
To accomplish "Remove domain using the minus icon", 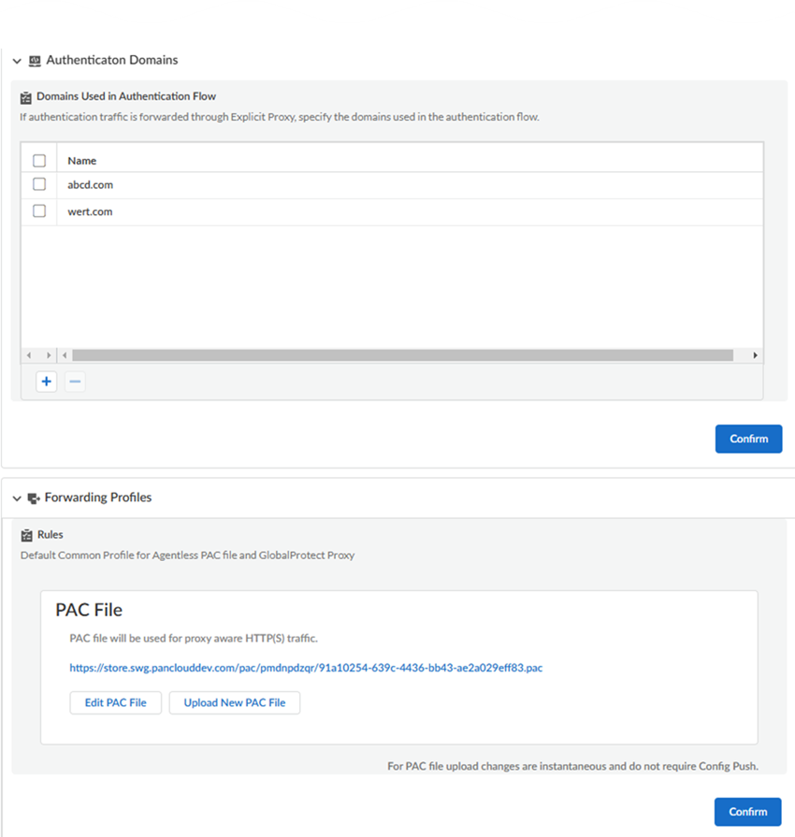I will [75, 382].
